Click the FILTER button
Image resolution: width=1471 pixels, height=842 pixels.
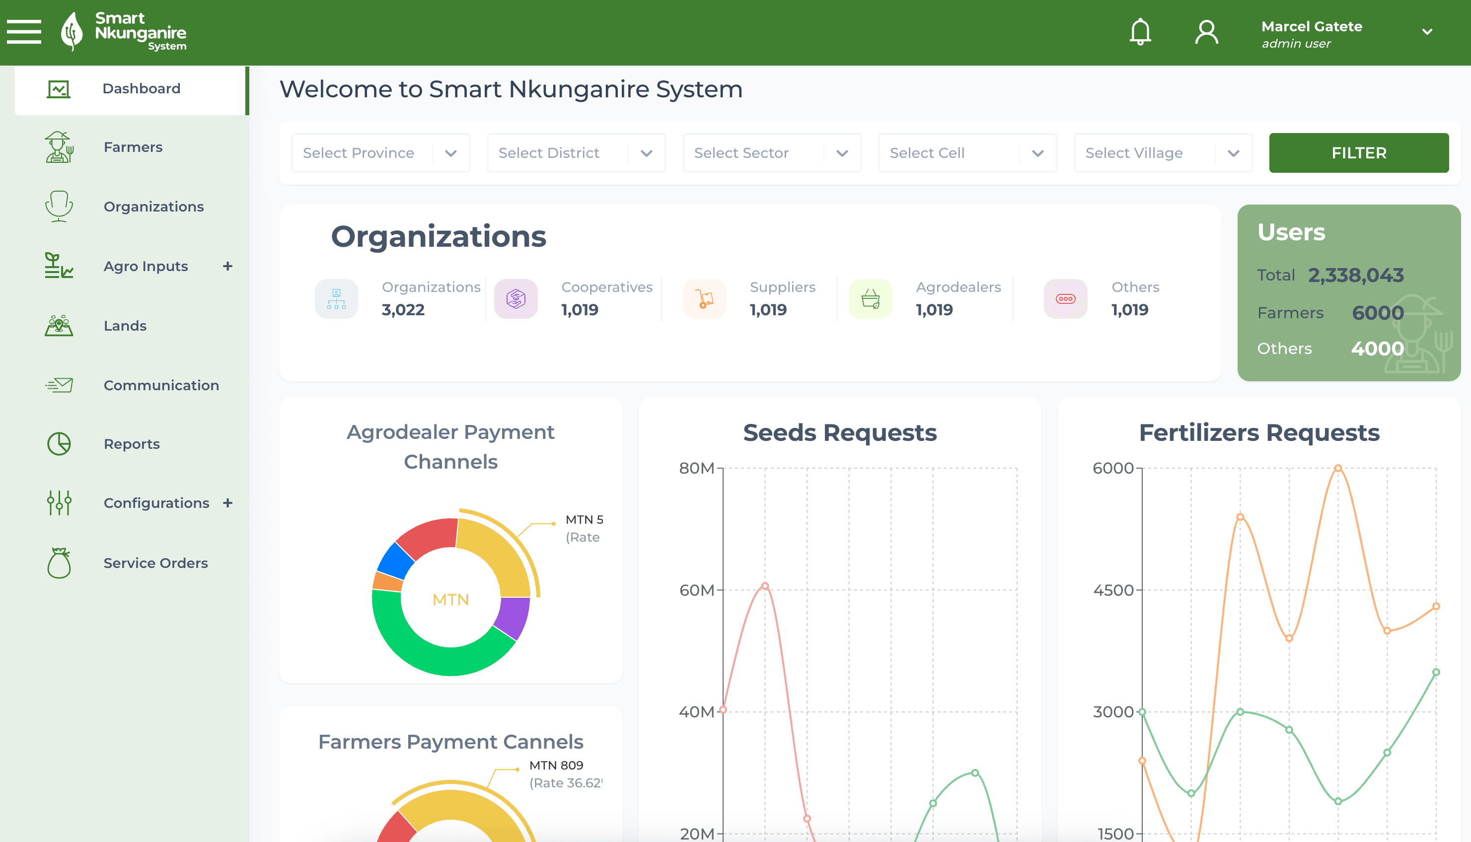1358,152
